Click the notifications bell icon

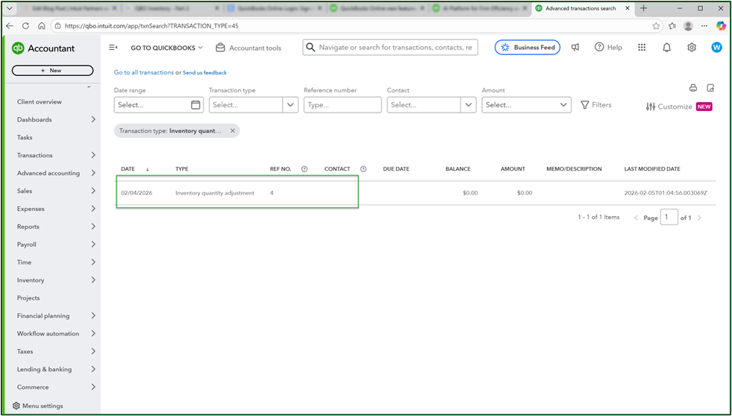click(x=666, y=48)
